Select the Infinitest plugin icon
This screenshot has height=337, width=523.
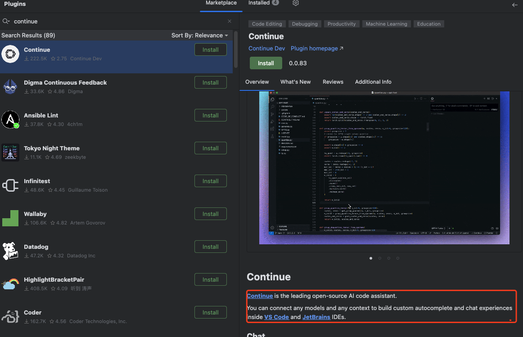10,185
